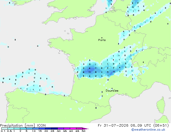Click the Dourbies location label

112,91
